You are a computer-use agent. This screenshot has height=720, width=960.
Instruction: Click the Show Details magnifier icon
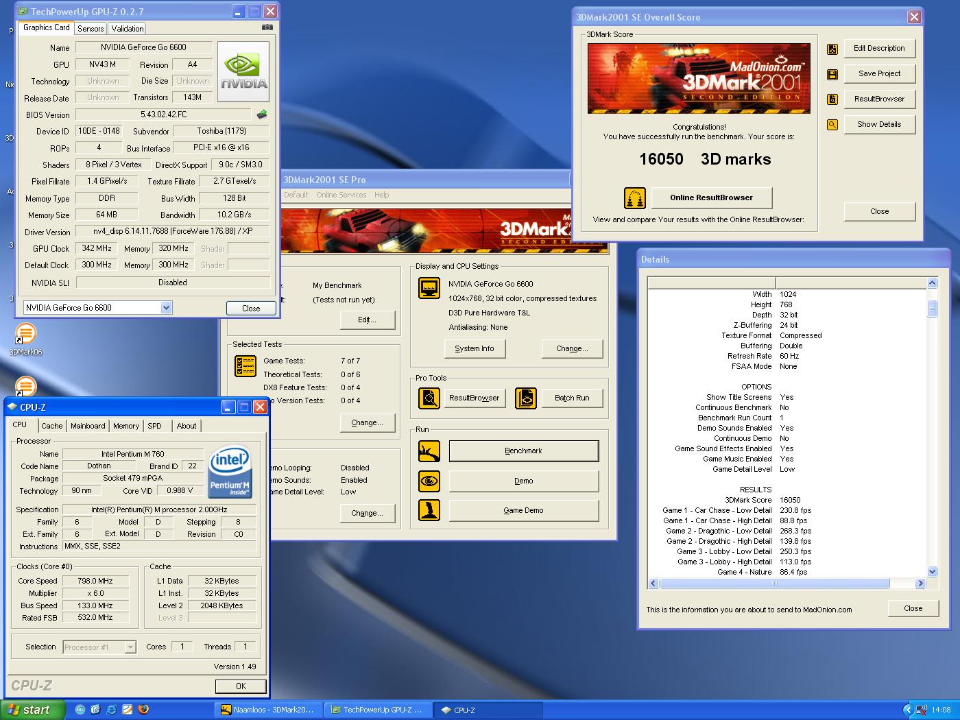(x=832, y=125)
